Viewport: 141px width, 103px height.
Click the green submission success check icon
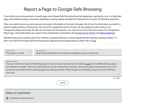7,98
